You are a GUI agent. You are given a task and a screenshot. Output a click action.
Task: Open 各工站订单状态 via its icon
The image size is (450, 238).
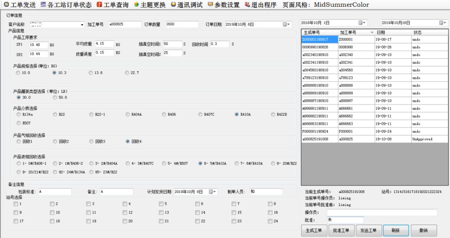tap(44, 5)
